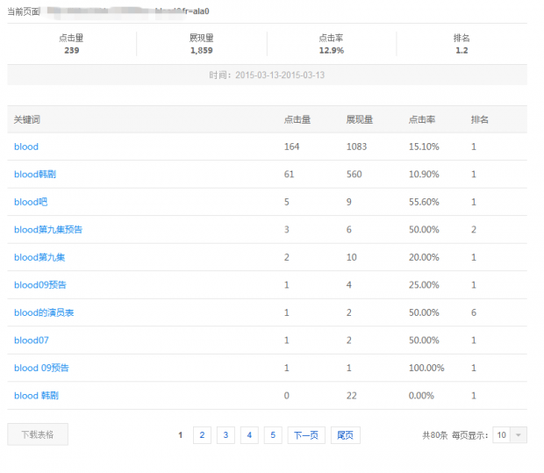Select the 'blood第九集' keyword link
Viewport: 544px width, 473px height.
pos(39,257)
